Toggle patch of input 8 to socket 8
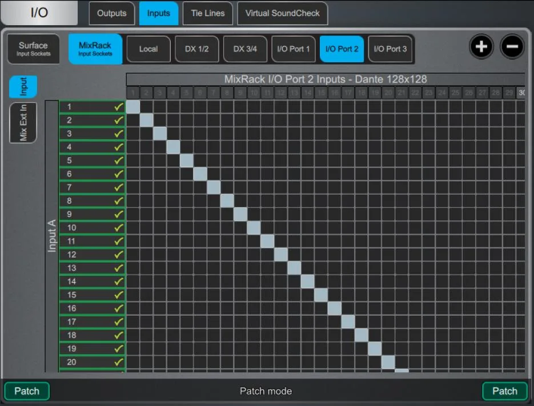534x406 pixels. coord(227,201)
